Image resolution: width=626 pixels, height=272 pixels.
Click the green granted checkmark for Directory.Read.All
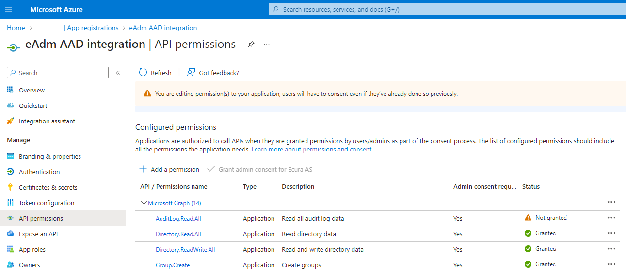528,233
